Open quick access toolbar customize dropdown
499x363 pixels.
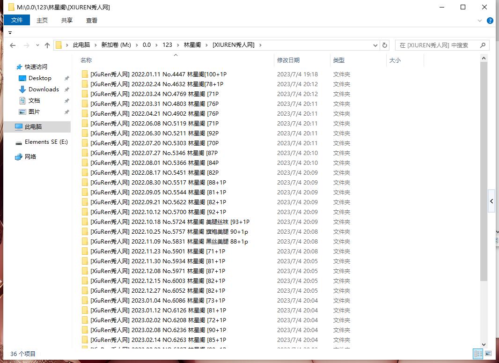(x=10, y=33)
